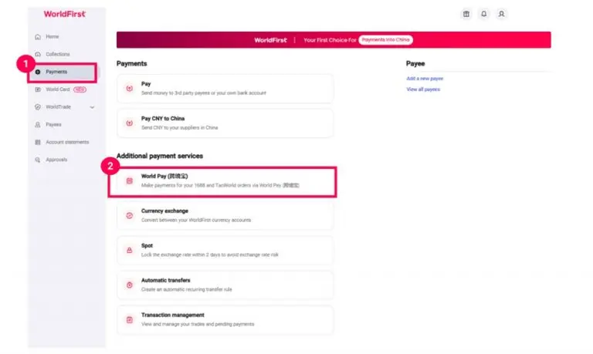Expand the WorldTrade menu chevron
The height and width of the screenshot is (354, 593).
tap(92, 107)
